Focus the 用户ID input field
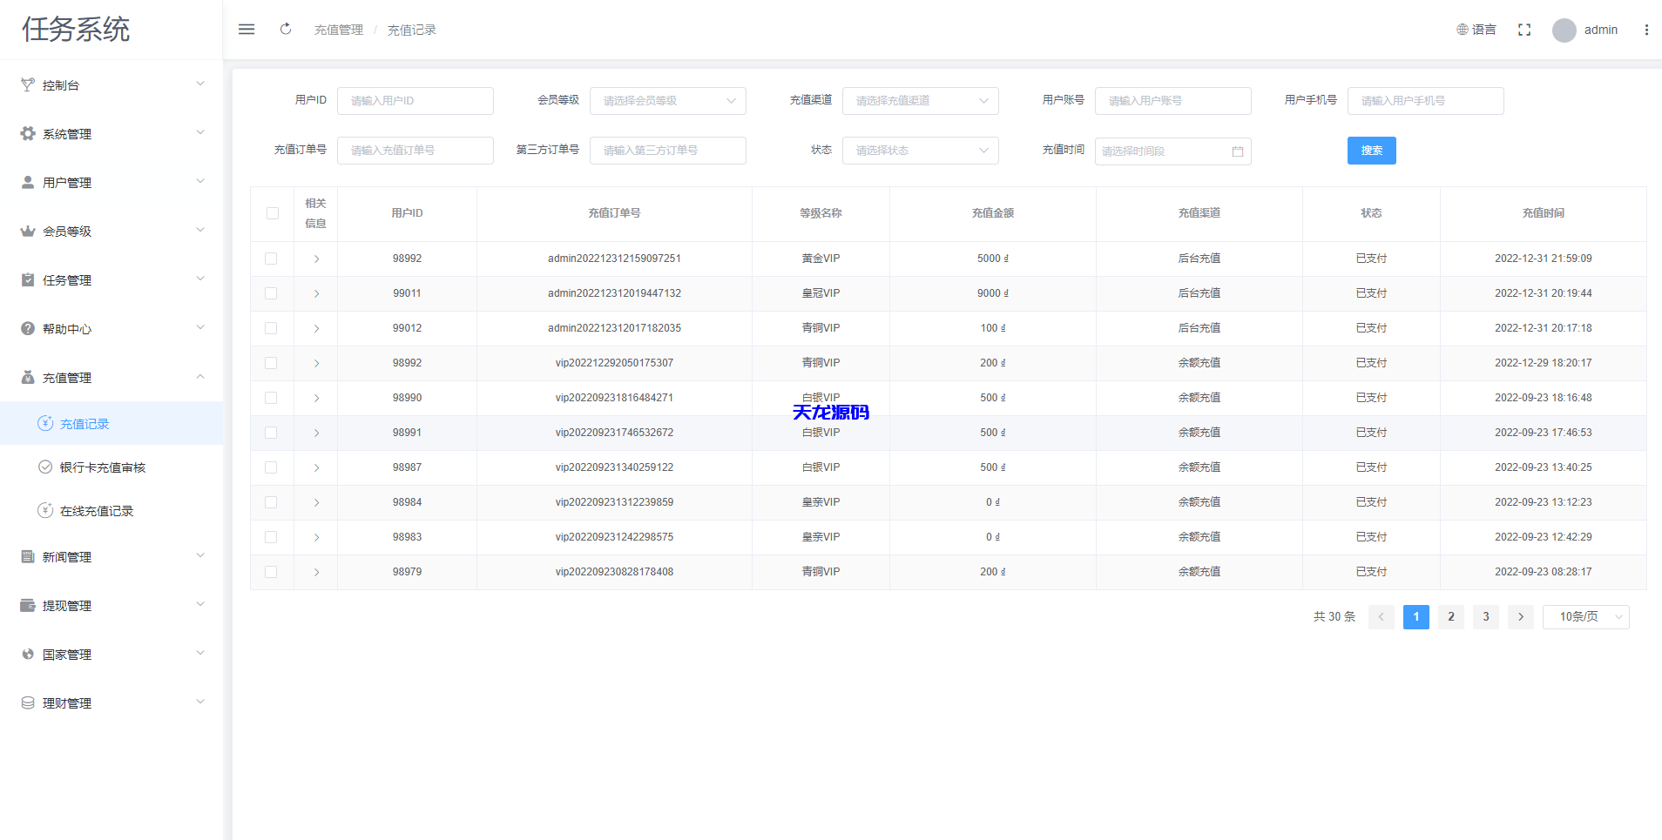This screenshot has width=1662, height=840. [415, 101]
